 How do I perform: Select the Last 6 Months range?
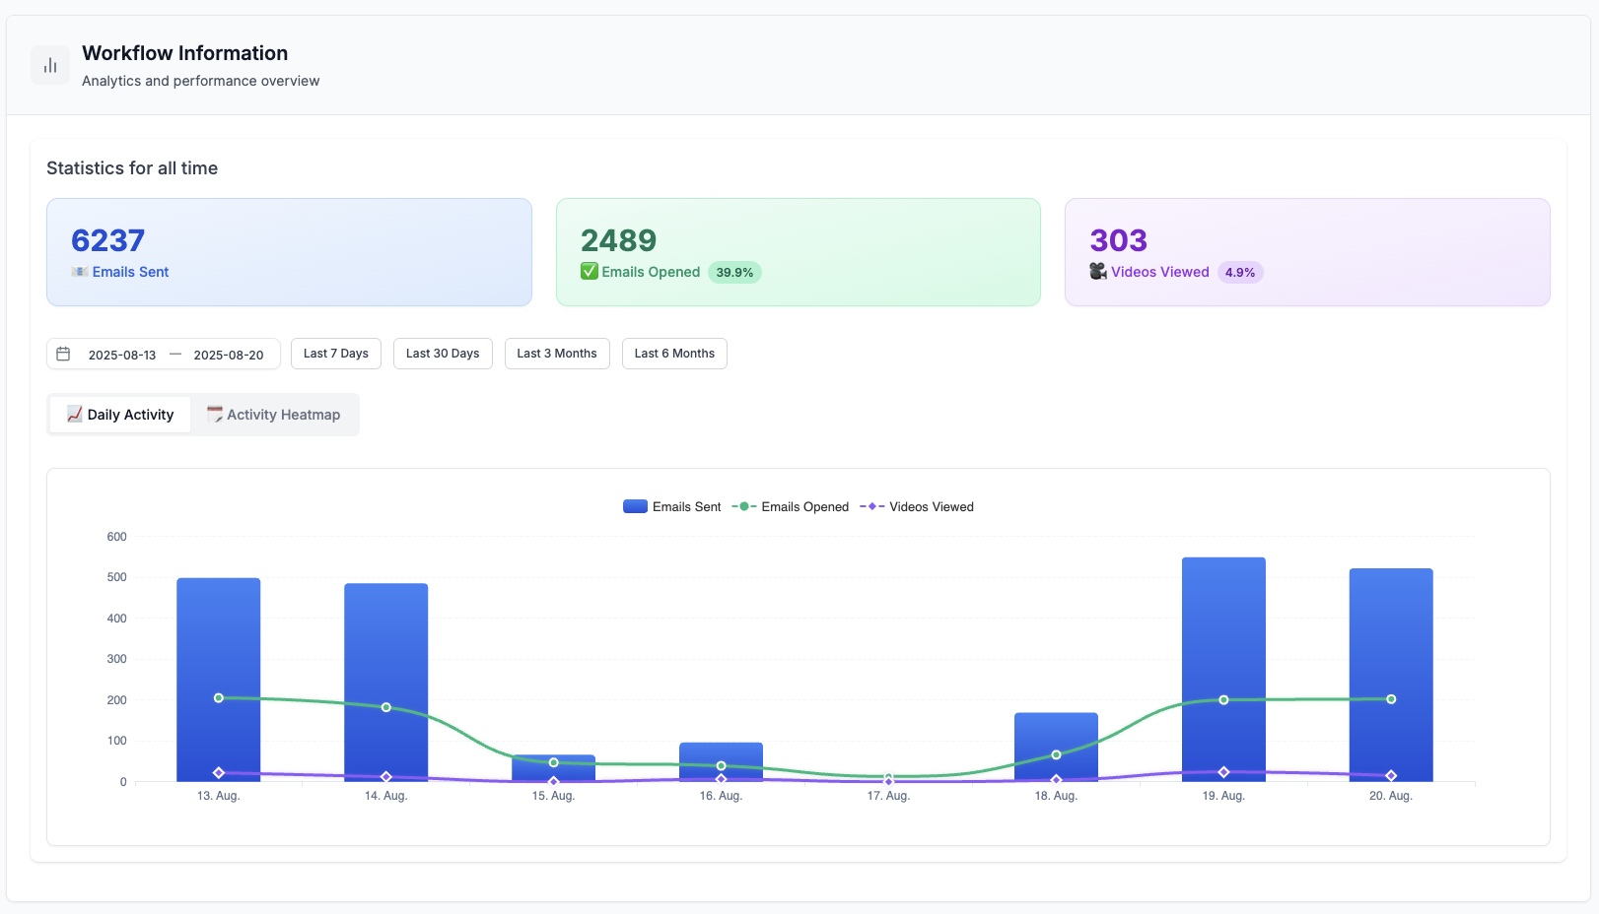673,353
